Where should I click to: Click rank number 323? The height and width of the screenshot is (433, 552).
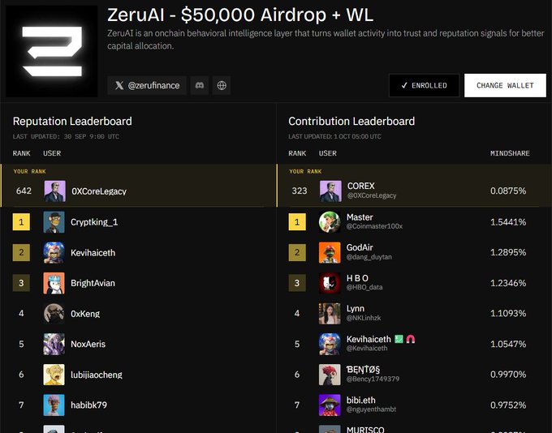tap(300, 191)
